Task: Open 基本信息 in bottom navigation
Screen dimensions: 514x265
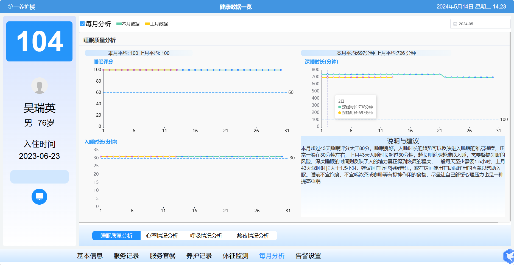Action: click(90, 256)
